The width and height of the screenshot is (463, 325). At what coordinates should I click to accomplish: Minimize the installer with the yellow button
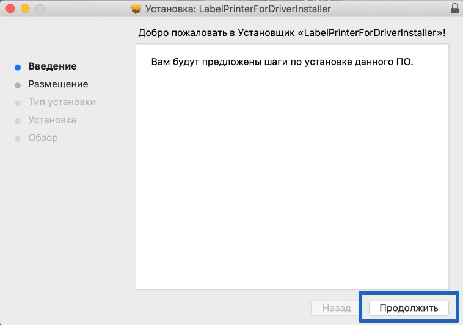pyautogui.click(x=25, y=9)
